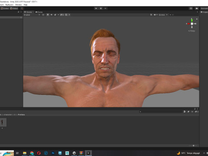Expand the Gizmos dropdown arrow
The height and width of the screenshot is (156, 208).
coord(167,15)
